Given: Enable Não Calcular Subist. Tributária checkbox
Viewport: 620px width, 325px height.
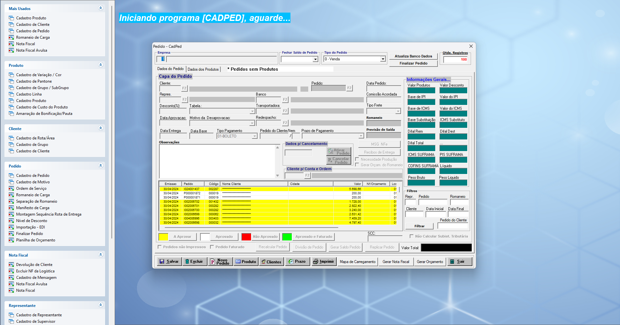Looking at the screenshot, I should tap(412, 236).
